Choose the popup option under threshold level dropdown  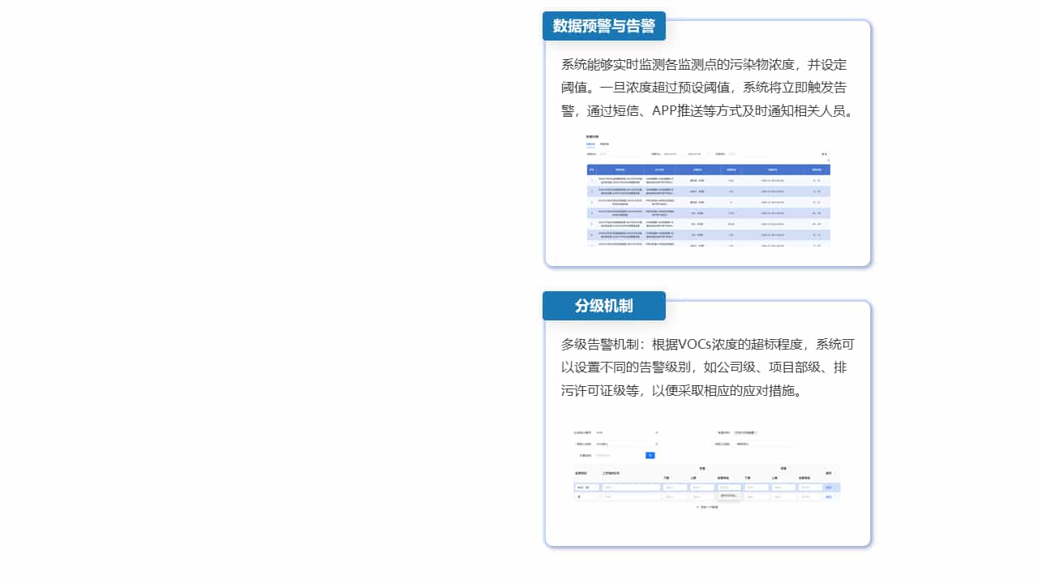pyautogui.click(x=728, y=496)
